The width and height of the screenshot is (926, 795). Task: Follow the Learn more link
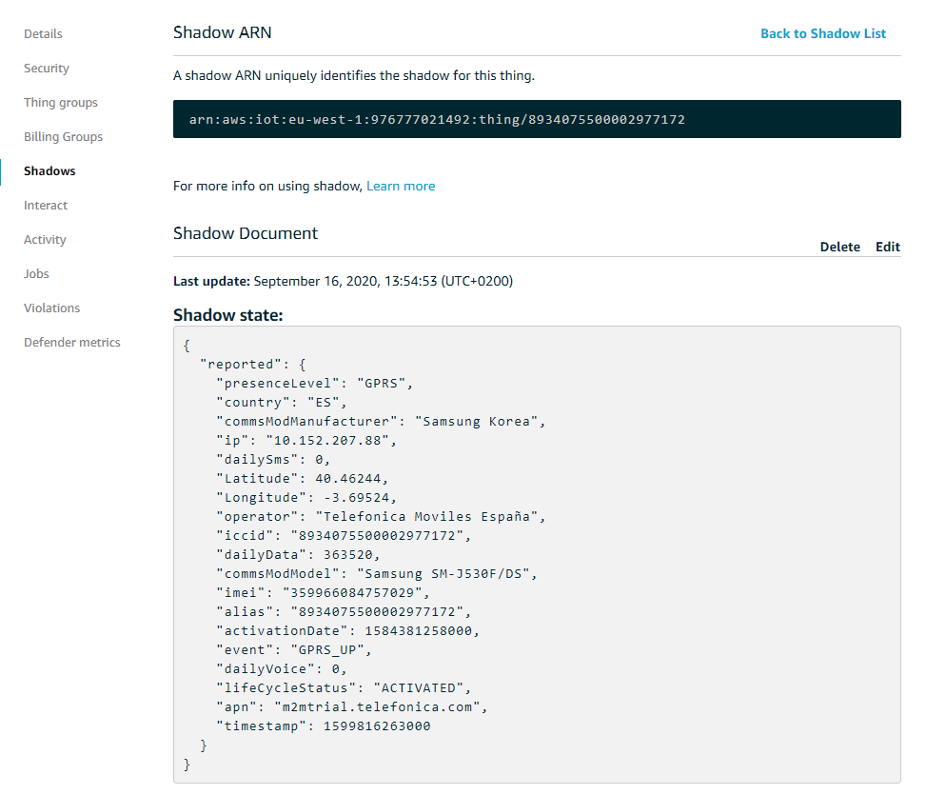[x=400, y=187]
